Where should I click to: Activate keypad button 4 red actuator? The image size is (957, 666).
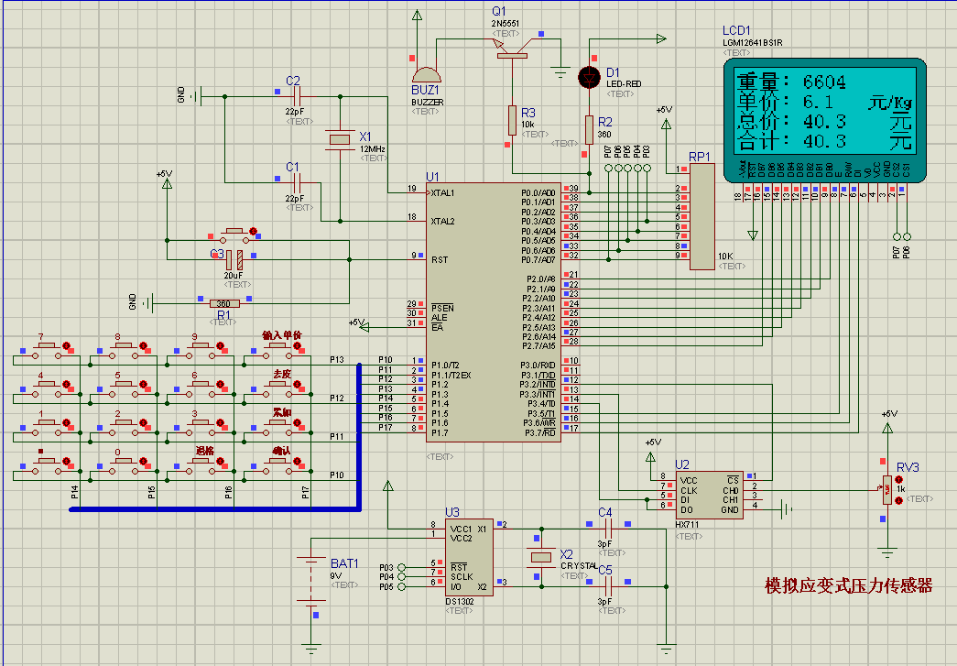66,384
